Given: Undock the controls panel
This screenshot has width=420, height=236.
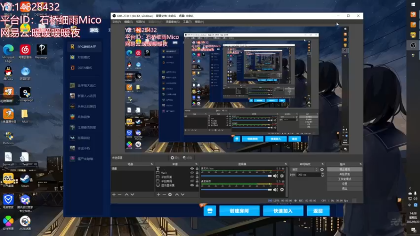Looking at the screenshot, I should tap(361, 164).
